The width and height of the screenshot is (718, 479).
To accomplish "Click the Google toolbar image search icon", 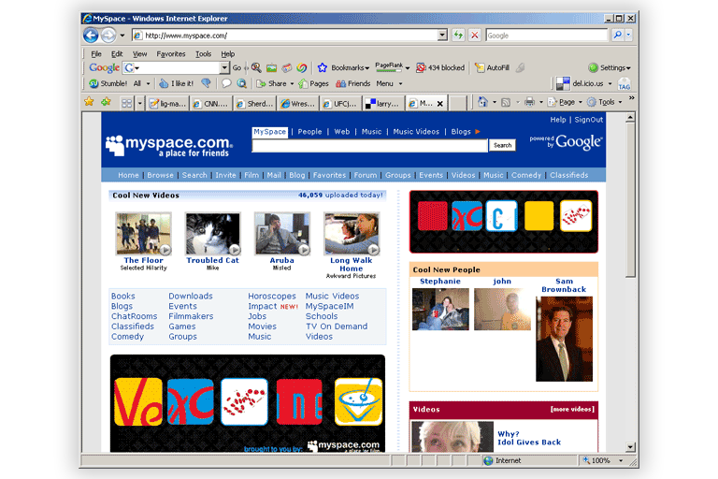I will point(271,68).
